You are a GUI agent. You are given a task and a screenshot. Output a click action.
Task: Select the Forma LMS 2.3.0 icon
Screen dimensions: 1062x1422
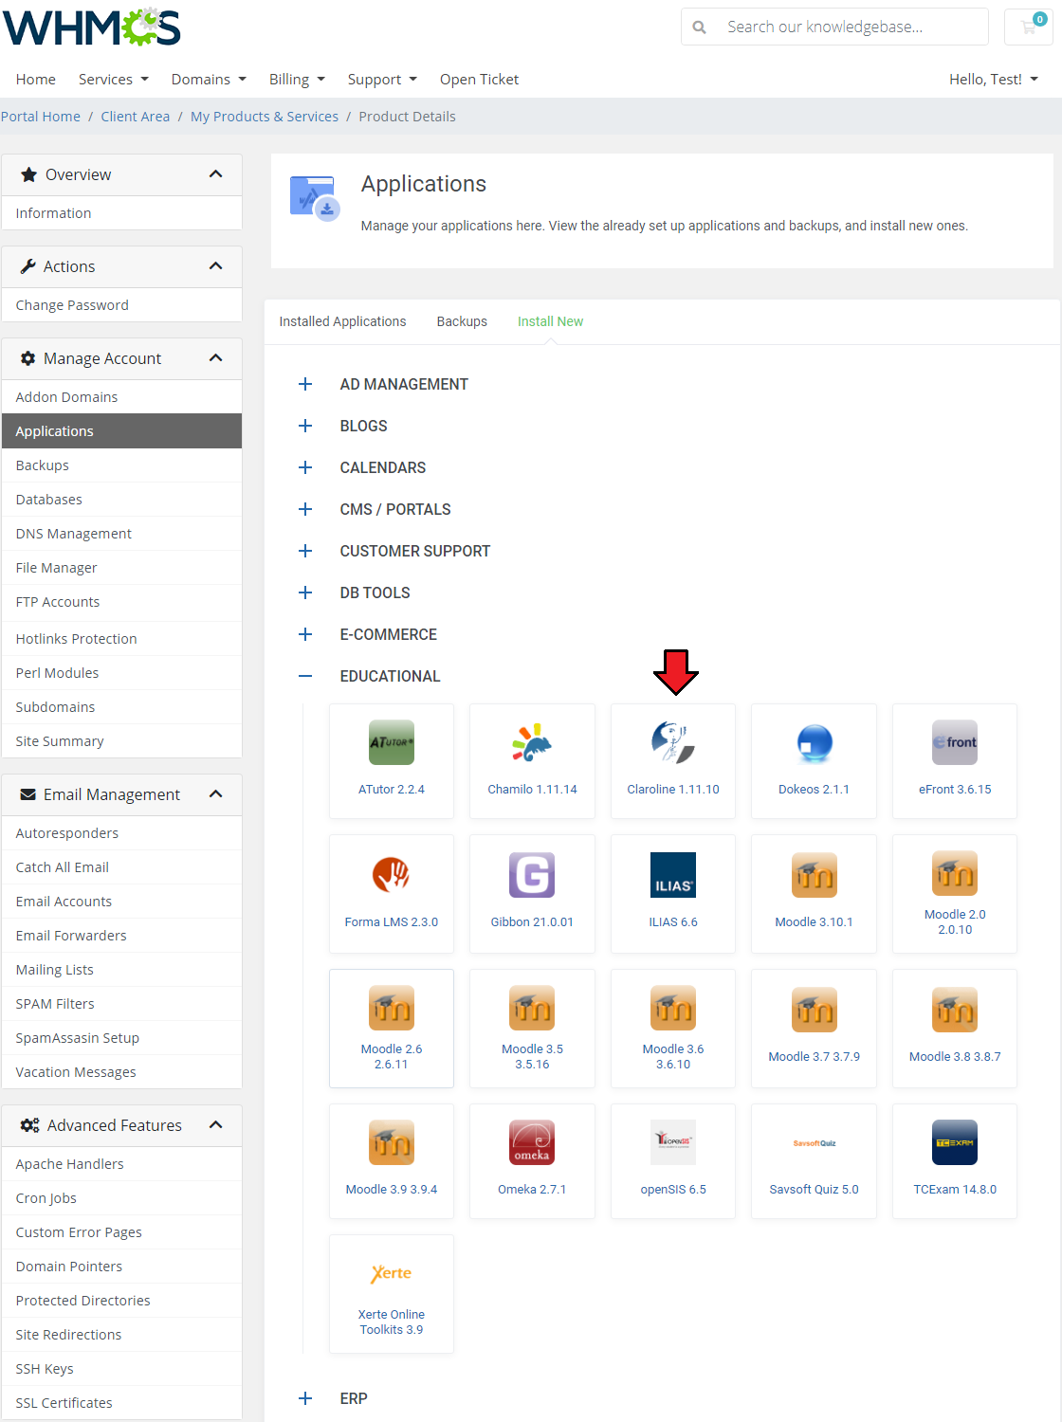pos(392,875)
